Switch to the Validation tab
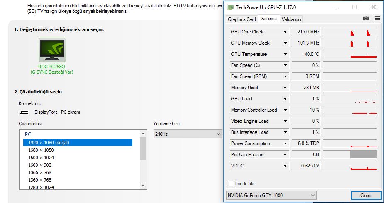The image size is (384, 203). (291, 19)
